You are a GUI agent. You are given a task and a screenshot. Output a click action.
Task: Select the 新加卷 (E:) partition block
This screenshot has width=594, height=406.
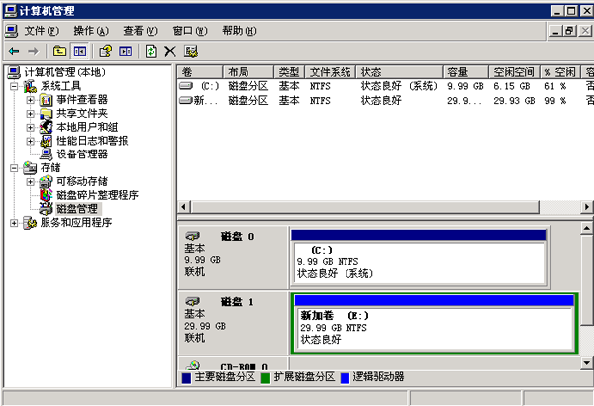tap(434, 326)
